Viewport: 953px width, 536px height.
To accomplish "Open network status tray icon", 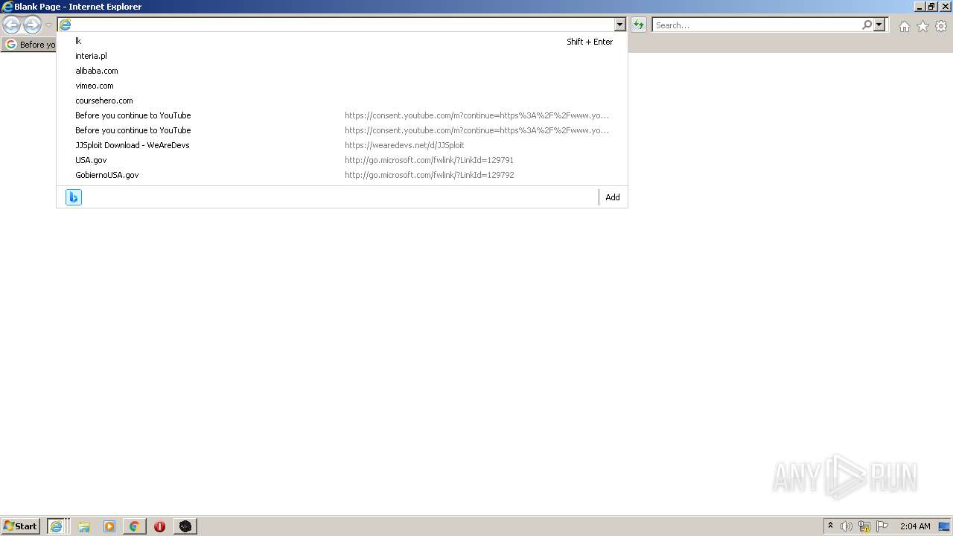I will (864, 526).
